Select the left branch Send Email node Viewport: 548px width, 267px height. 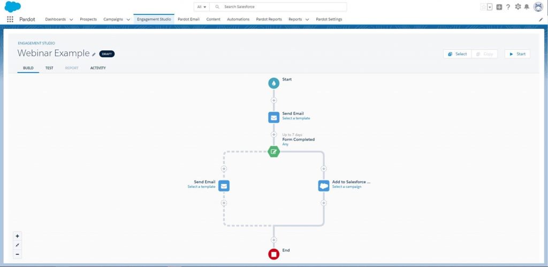pos(224,186)
